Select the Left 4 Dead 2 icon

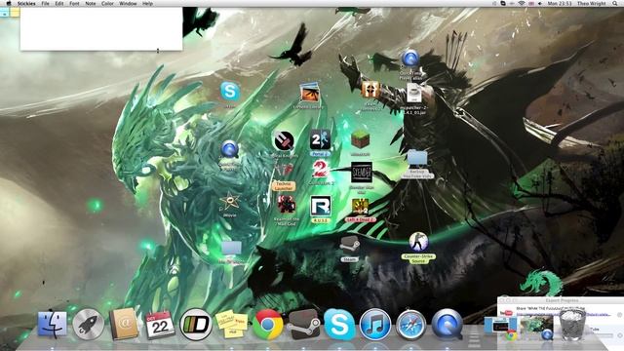(x=360, y=207)
